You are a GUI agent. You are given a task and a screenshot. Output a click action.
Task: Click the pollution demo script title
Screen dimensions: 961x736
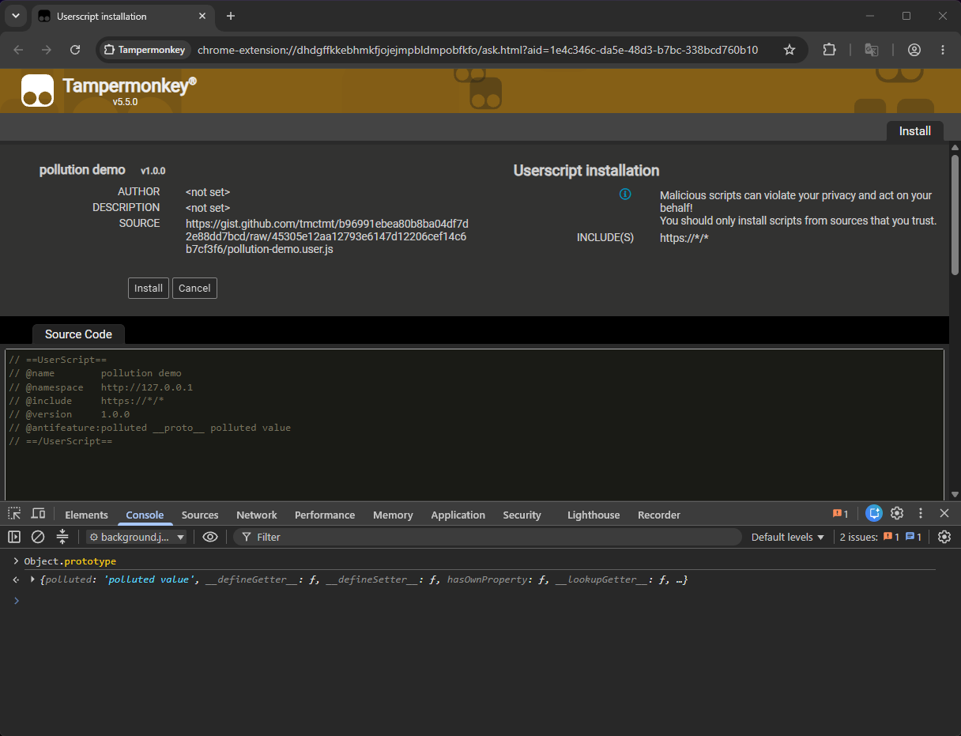coord(82,170)
